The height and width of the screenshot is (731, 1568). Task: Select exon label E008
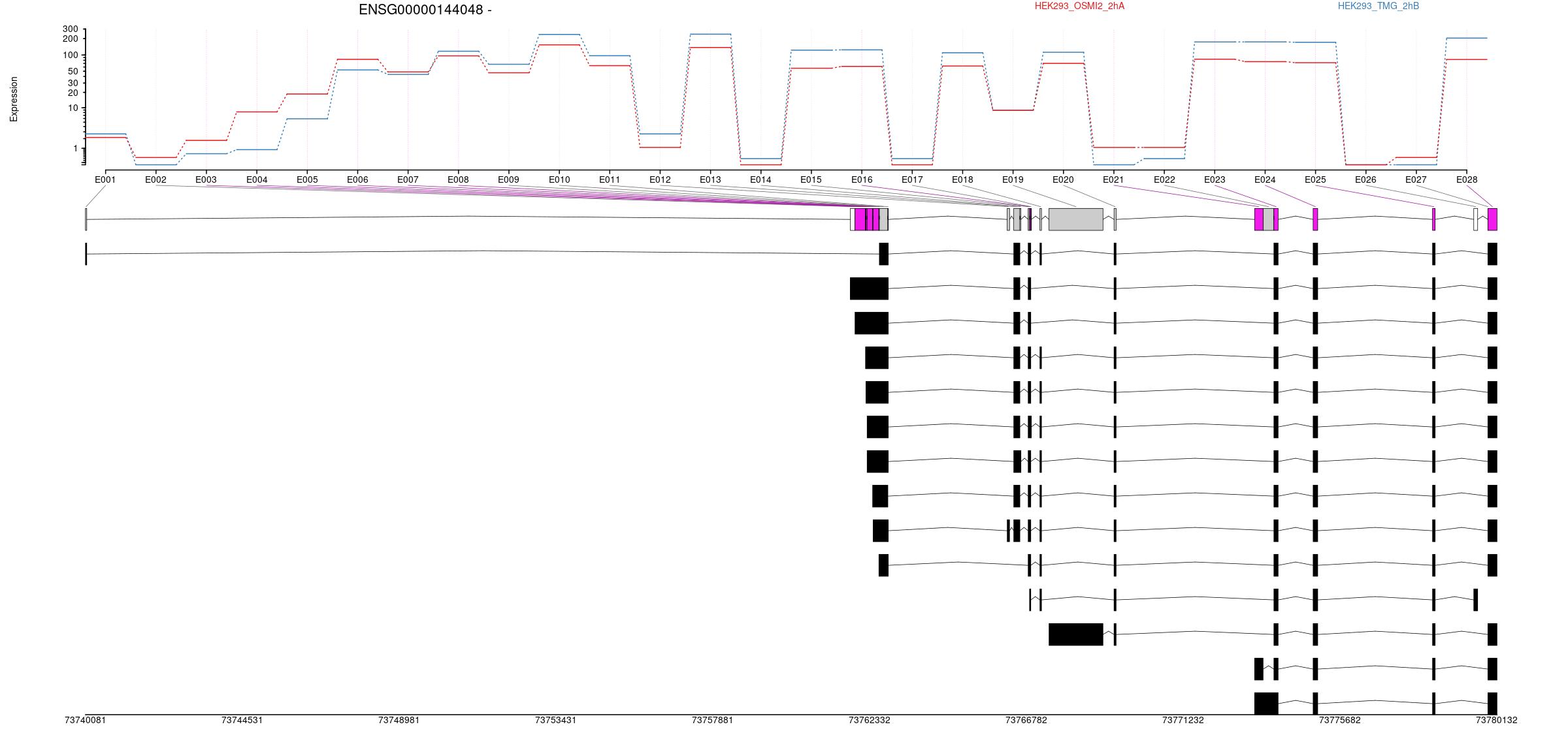click(x=458, y=179)
